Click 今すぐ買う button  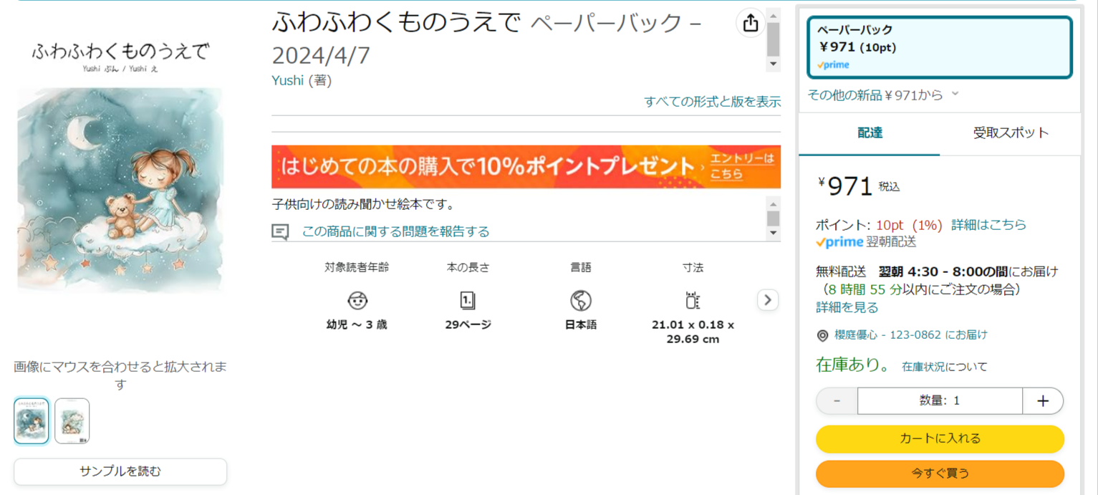(x=940, y=474)
